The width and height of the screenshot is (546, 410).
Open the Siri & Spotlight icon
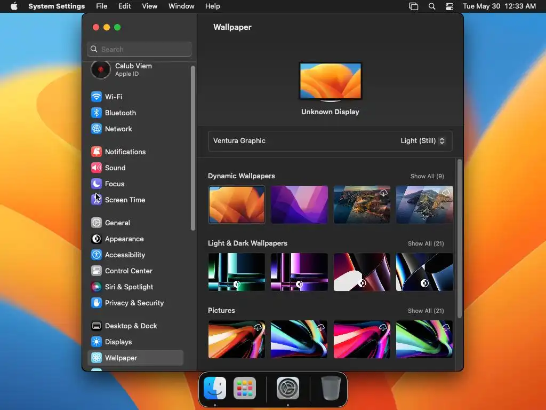[97, 287]
